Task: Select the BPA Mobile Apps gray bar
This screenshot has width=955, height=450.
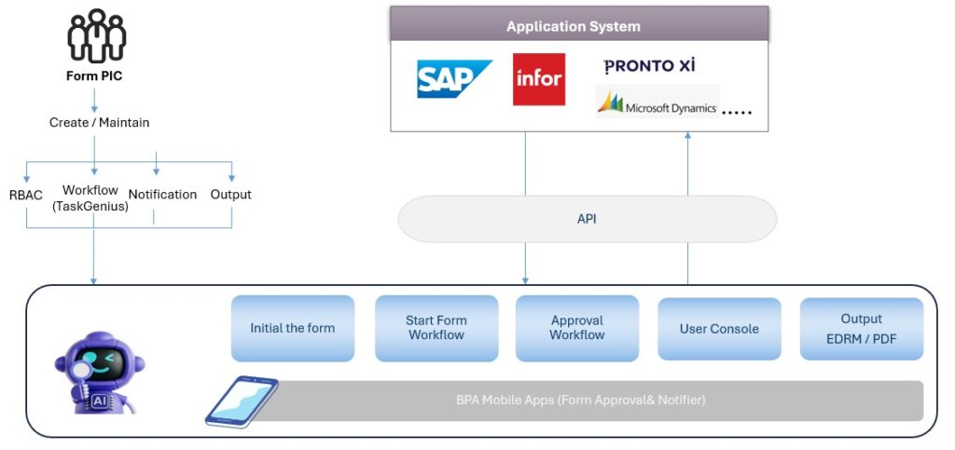Action: point(580,400)
